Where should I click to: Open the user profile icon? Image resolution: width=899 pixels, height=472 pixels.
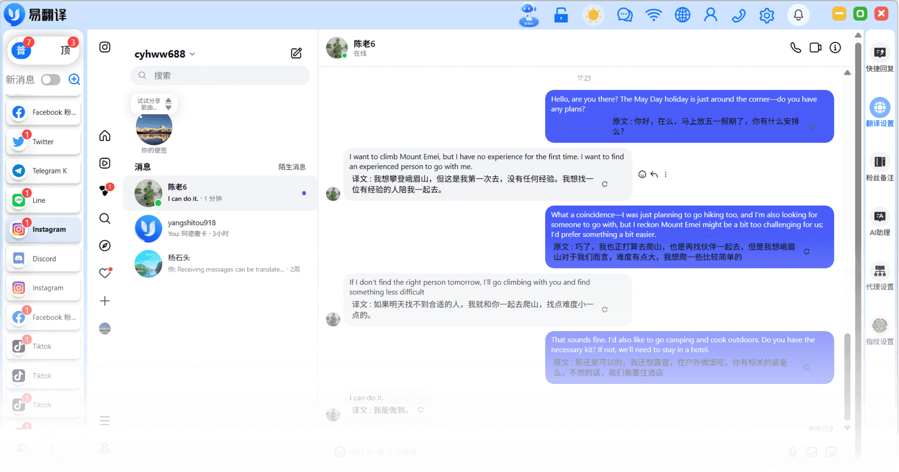coord(710,15)
